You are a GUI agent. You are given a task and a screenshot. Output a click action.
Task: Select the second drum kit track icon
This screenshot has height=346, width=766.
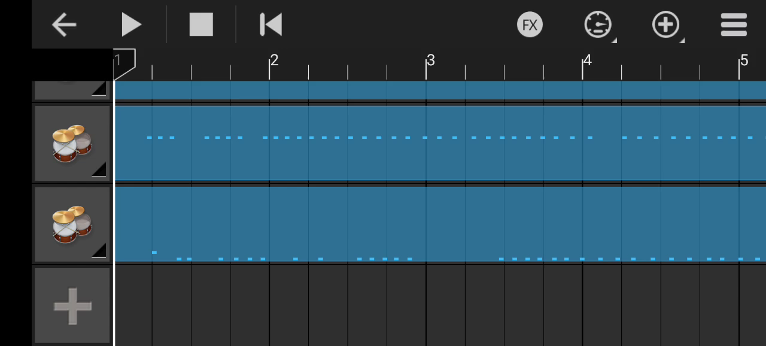[71, 224]
